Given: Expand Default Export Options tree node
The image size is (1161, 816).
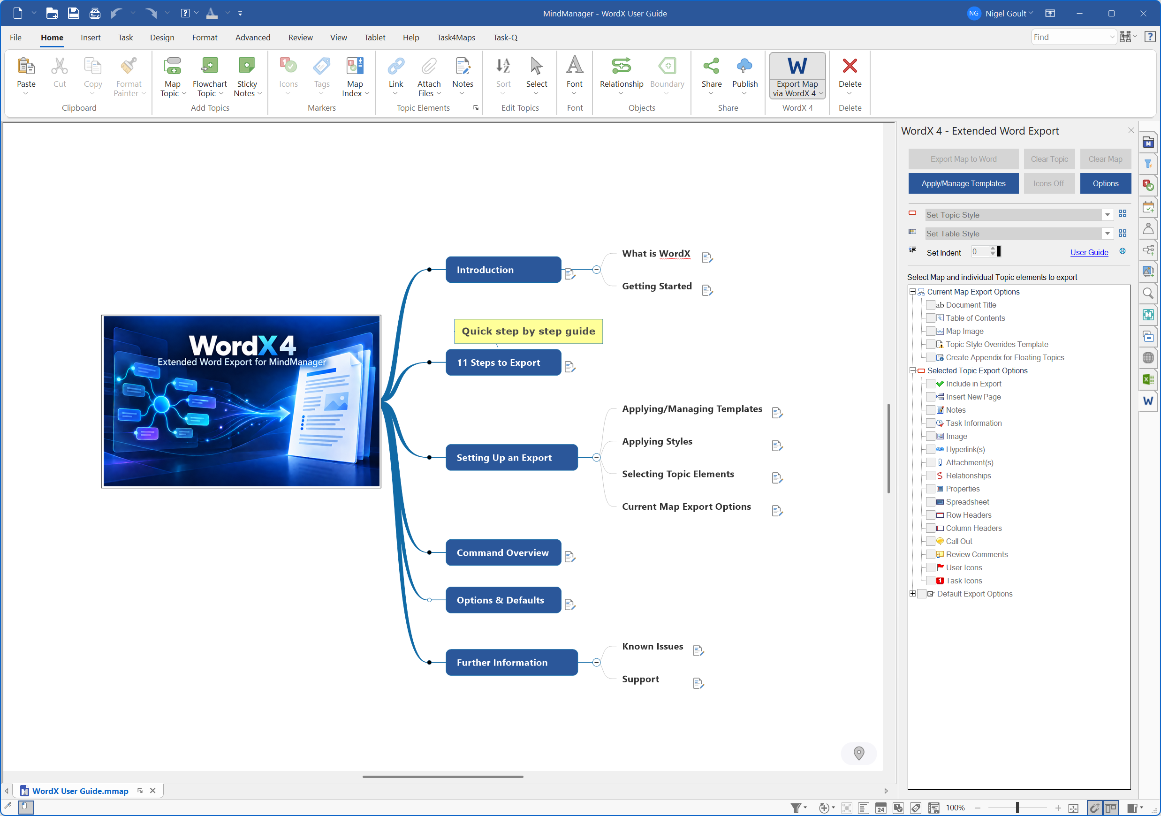Looking at the screenshot, I should point(913,594).
